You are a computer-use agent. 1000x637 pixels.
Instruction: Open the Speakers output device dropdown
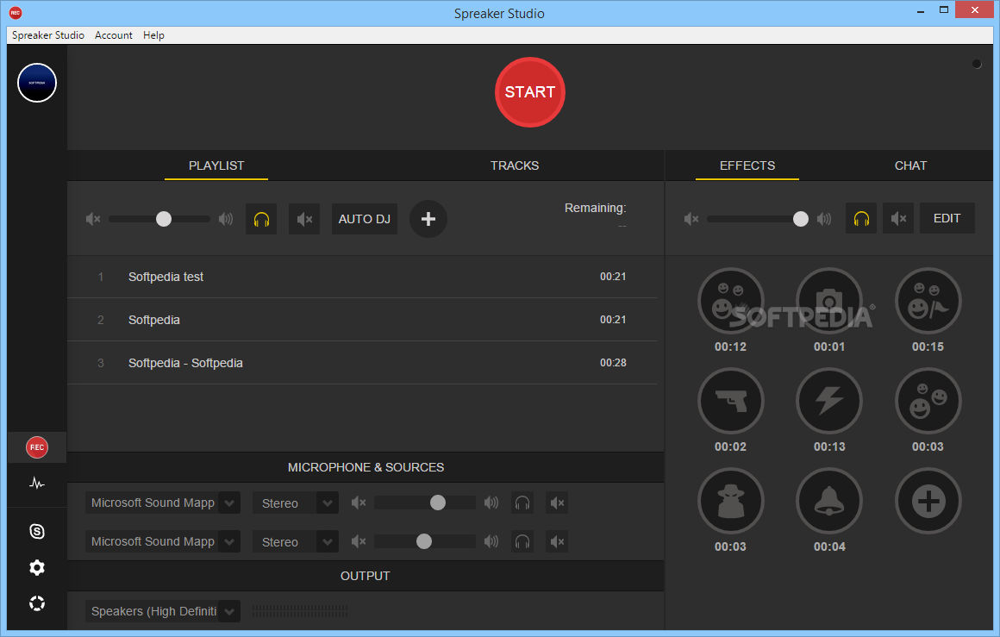(x=229, y=611)
